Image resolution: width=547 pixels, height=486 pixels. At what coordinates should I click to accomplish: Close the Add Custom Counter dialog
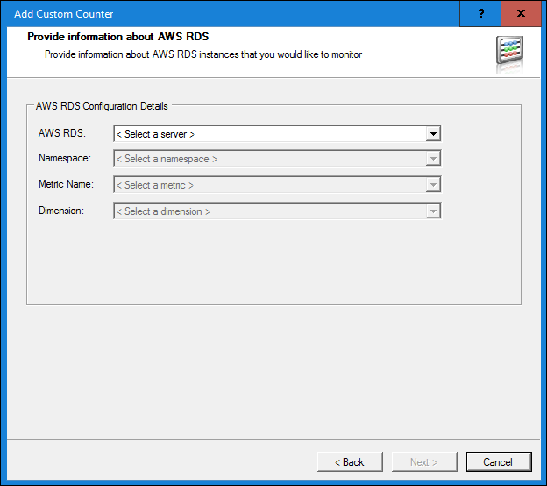tap(522, 14)
